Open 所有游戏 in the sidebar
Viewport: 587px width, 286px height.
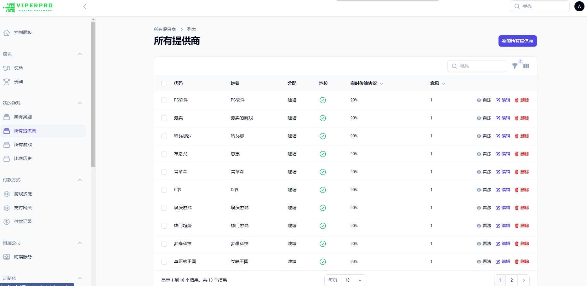pos(22,145)
